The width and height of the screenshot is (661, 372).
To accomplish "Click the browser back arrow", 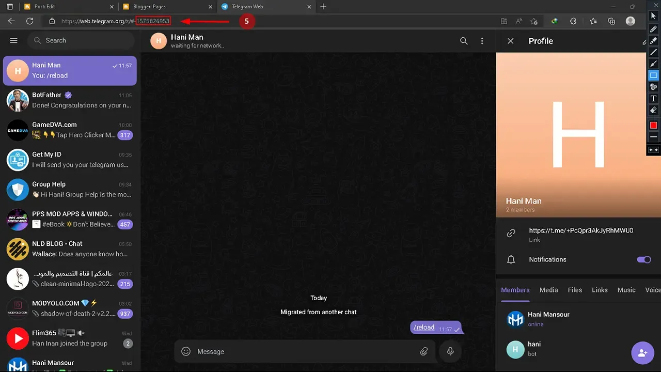I will click(x=11, y=21).
